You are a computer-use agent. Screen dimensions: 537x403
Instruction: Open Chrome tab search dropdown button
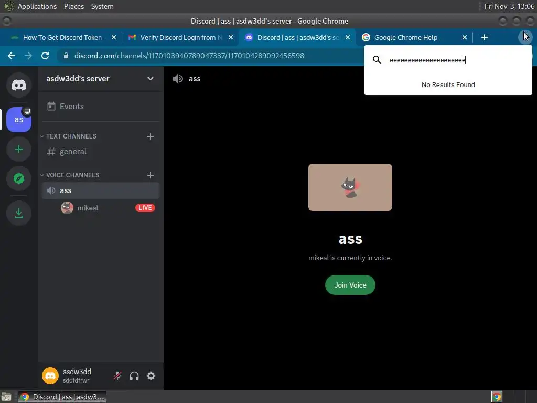pos(525,37)
